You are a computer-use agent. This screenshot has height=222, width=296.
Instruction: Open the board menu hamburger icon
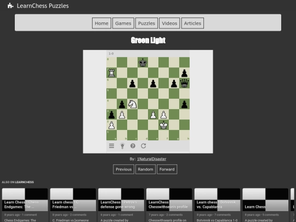112,146
